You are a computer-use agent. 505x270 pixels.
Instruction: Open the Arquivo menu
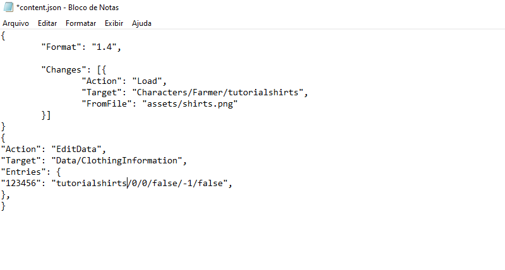pyautogui.click(x=16, y=23)
